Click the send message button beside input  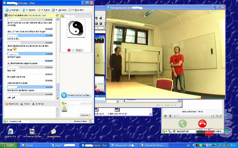coord(58,112)
